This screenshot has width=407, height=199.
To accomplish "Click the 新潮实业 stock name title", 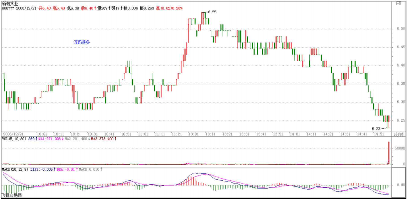I will [x=10, y=3].
